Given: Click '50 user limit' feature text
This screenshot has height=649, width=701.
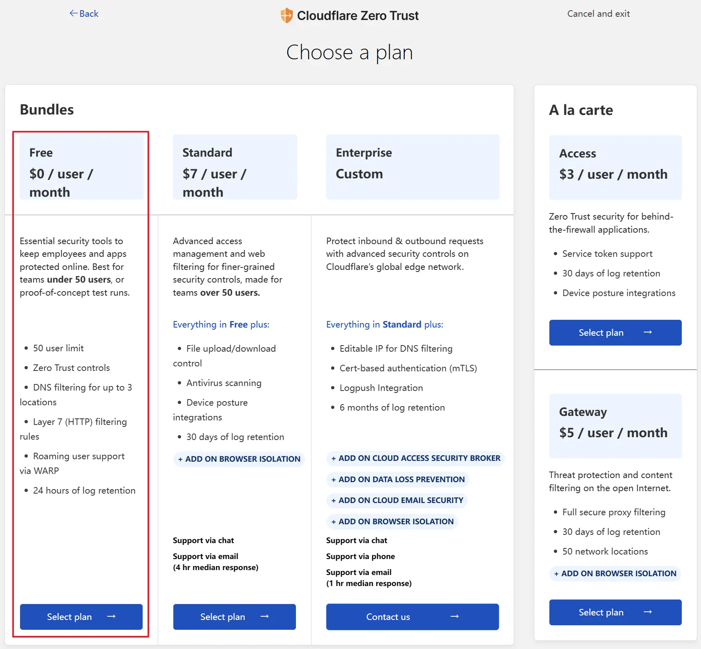Looking at the screenshot, I should [58, 348].
